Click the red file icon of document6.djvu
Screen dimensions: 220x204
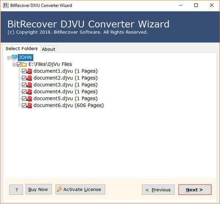point(29,105)
